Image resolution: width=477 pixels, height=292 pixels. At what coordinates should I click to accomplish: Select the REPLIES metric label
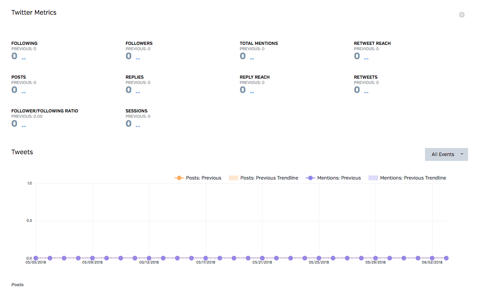tap(134, 77)
